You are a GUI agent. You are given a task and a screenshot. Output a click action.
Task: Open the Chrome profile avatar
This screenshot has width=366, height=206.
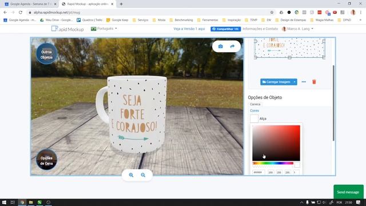click(353, 12)
